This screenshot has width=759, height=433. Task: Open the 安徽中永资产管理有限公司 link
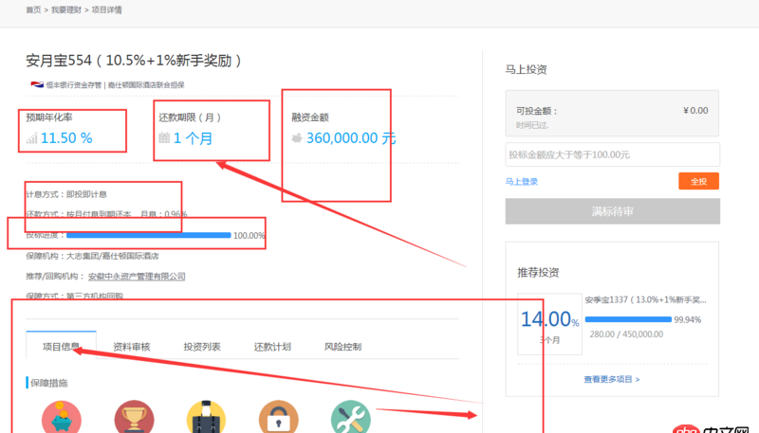click(x=137, y=277)
